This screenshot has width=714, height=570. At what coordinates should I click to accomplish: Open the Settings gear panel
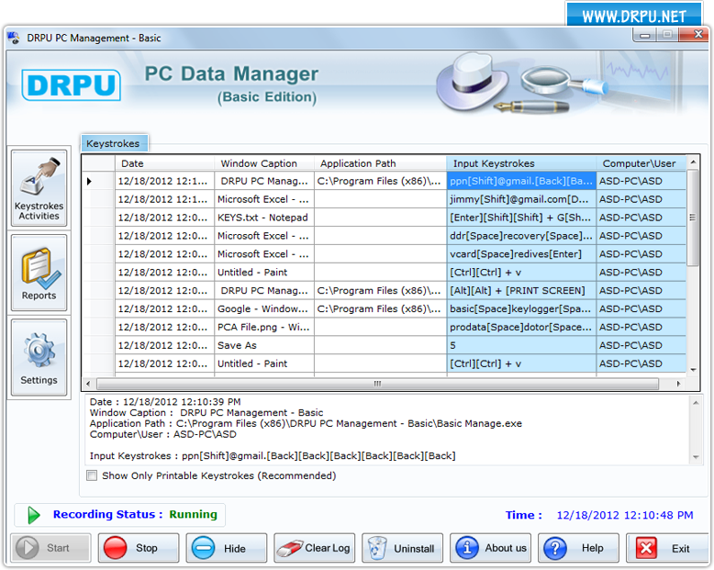tap(39, 357)
